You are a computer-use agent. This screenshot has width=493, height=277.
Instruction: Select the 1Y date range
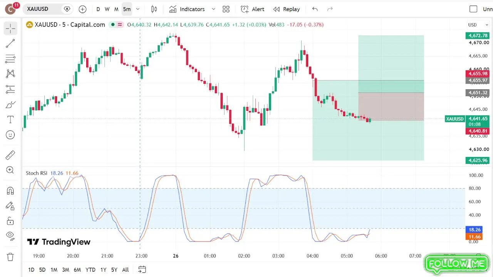click(x=103, y=270)
